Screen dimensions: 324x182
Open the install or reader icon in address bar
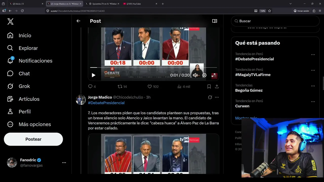[256, 11]
